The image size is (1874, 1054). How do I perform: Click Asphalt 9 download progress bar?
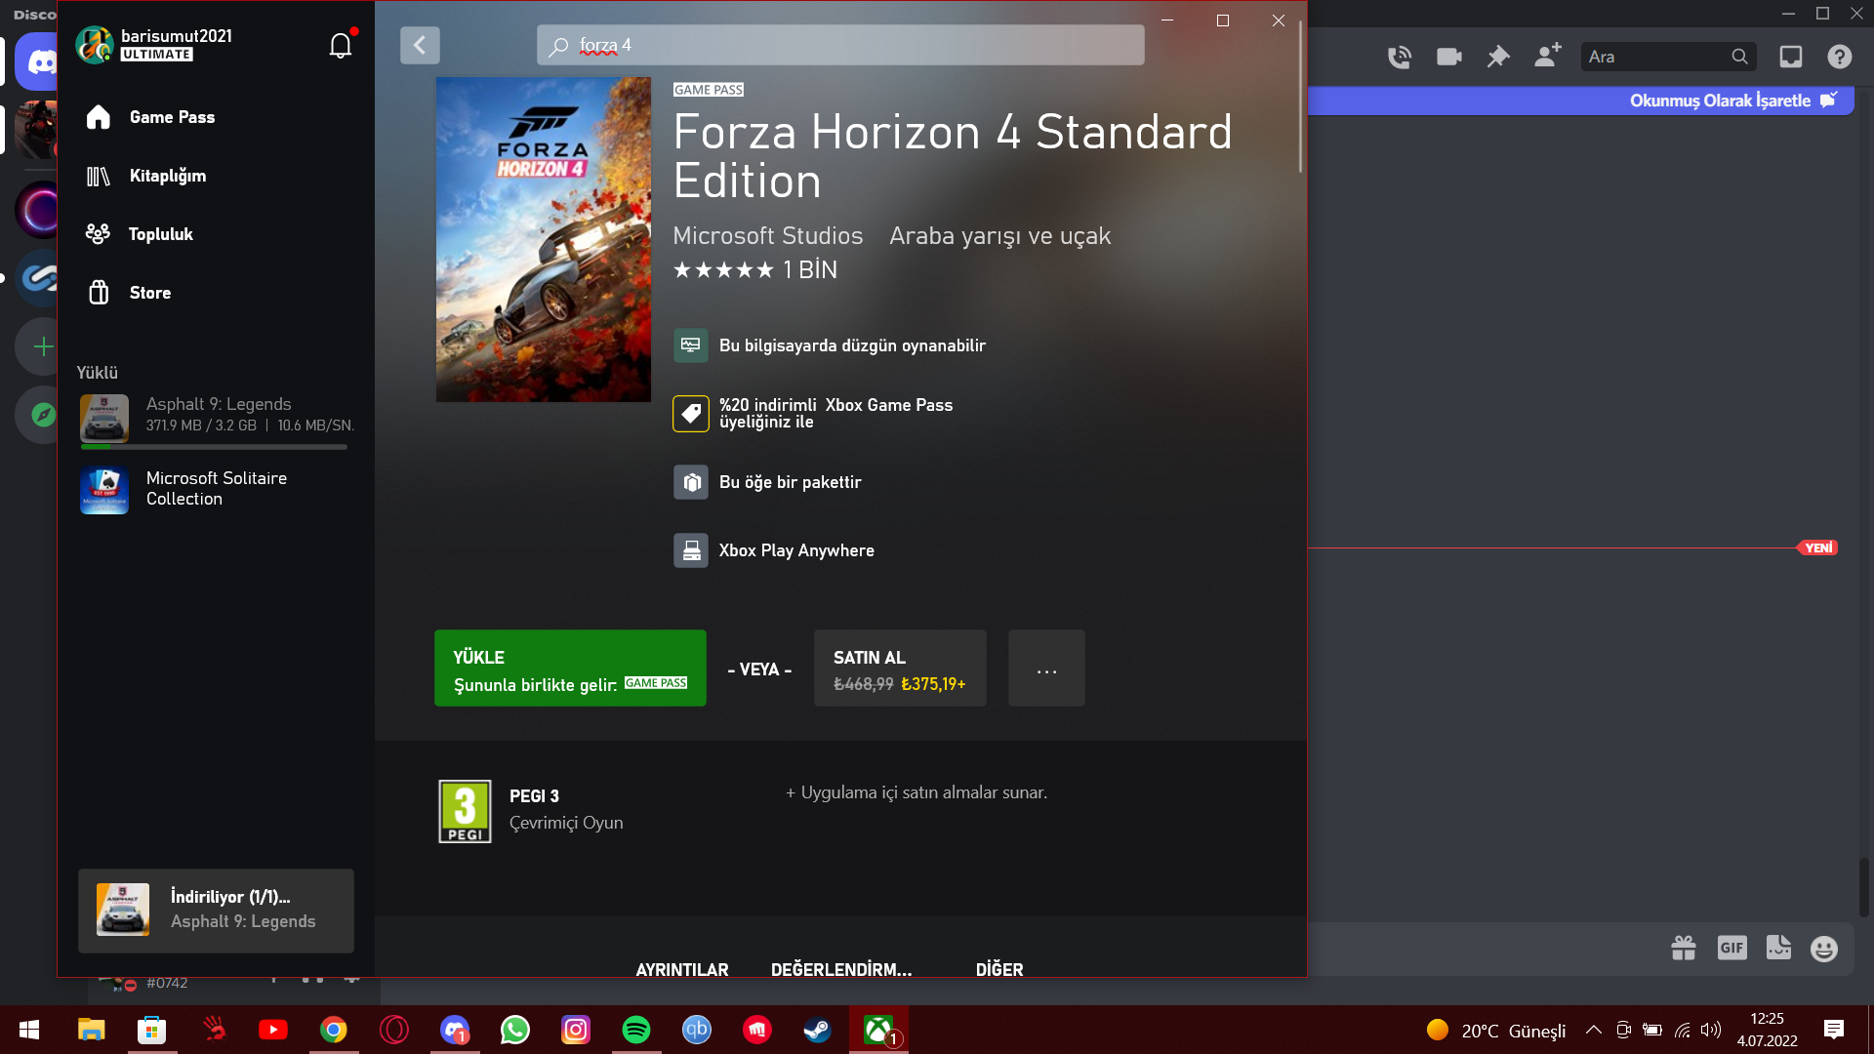click(x=214, y=447)
